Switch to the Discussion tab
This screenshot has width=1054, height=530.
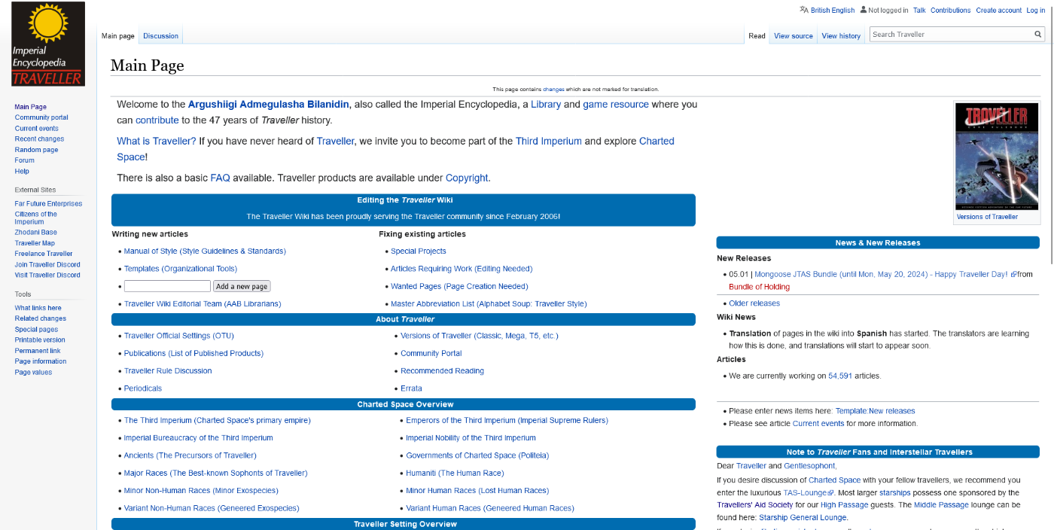(160, 36)
